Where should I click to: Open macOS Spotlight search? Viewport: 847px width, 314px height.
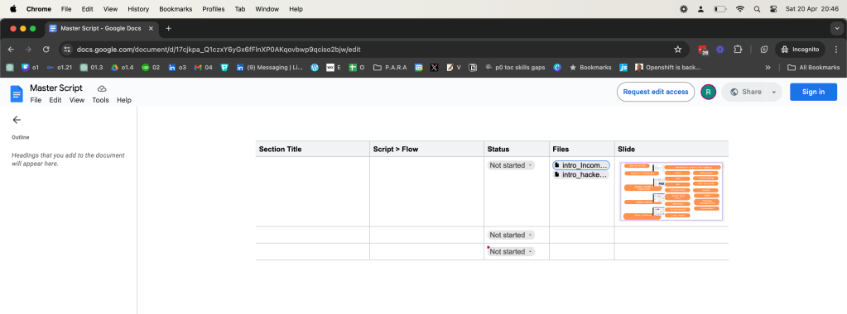point(757,9)
